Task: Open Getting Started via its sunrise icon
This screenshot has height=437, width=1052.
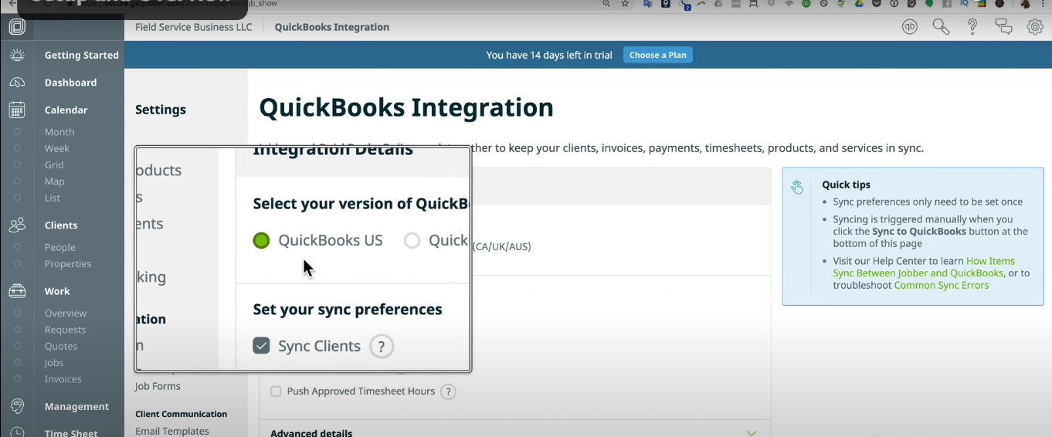Action: click(17, 55)
